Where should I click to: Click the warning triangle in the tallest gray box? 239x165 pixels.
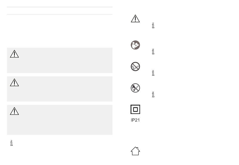click(14, 111)
